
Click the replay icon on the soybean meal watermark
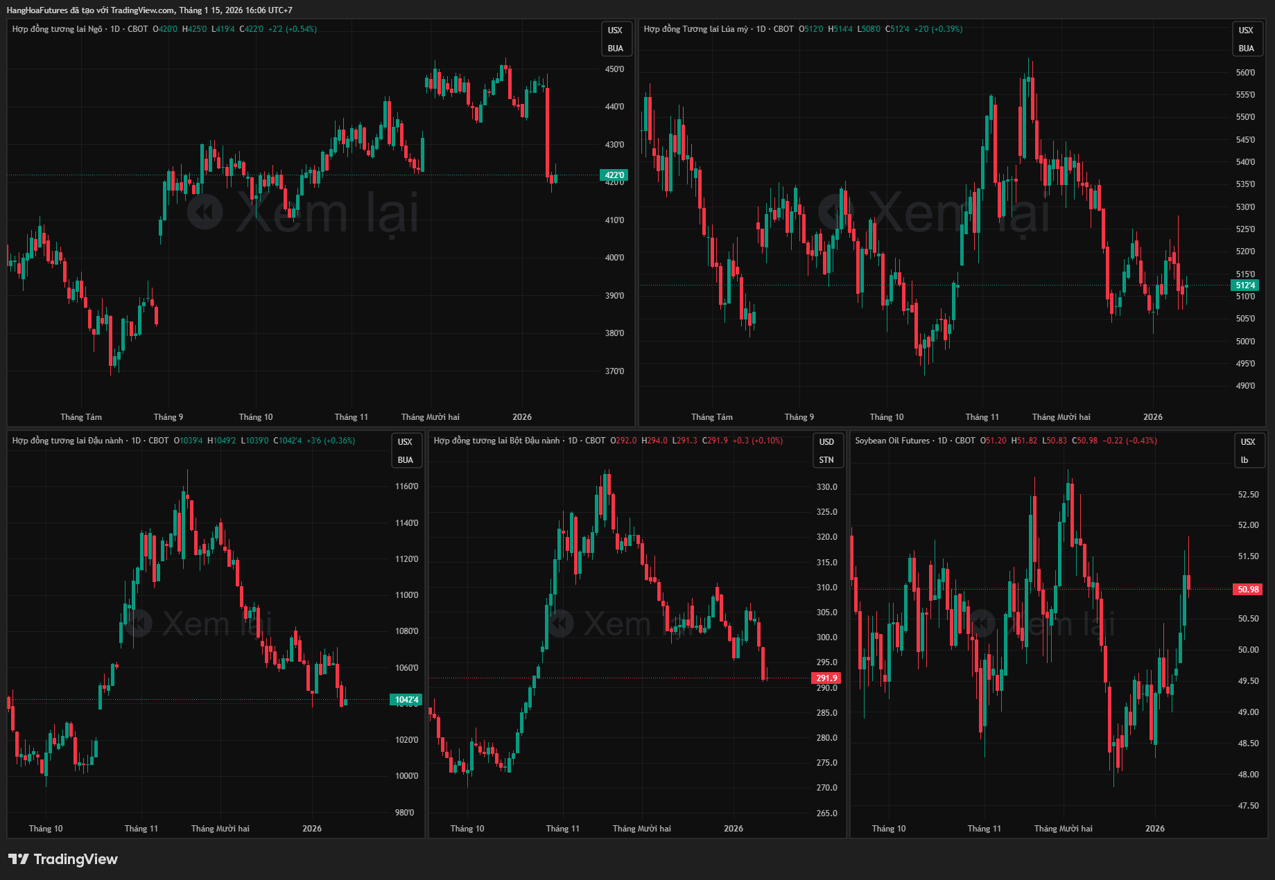560,624
